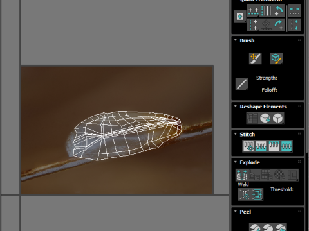This screenshot has height=231, width=309.
Task: Click the Strength label in Brush
Action: [267, 78]
